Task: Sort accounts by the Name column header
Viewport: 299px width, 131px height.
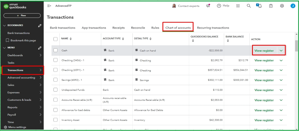Action: pyautogui.click(x=66, y=39)
